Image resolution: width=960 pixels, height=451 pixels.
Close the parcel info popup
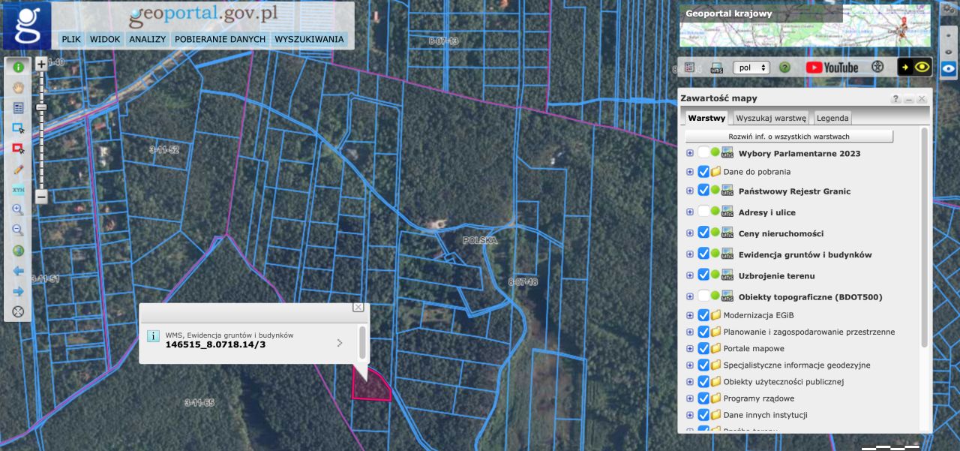point(358,307)
